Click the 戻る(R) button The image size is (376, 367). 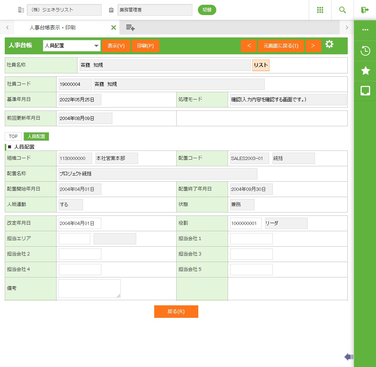(176, 312)
